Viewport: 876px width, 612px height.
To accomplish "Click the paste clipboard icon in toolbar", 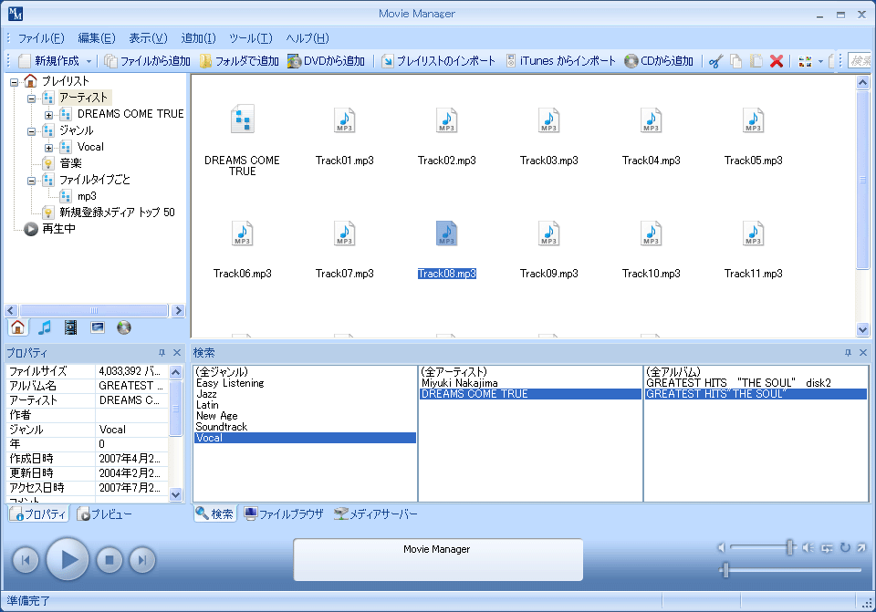I will pos(756,61).
